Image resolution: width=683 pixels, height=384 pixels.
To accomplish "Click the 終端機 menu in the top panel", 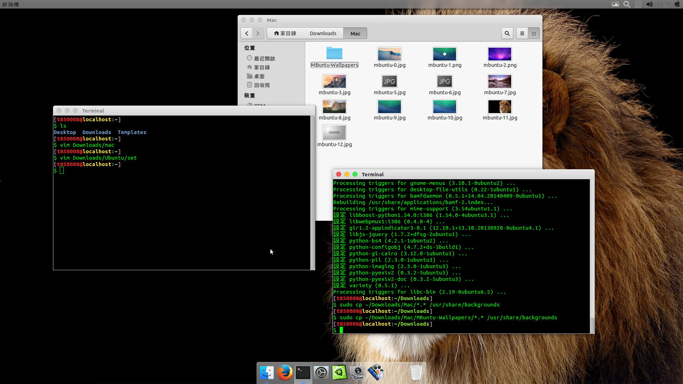I will [11, 4].
